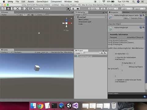Toggle pivot mode Center button

point(37,9)
